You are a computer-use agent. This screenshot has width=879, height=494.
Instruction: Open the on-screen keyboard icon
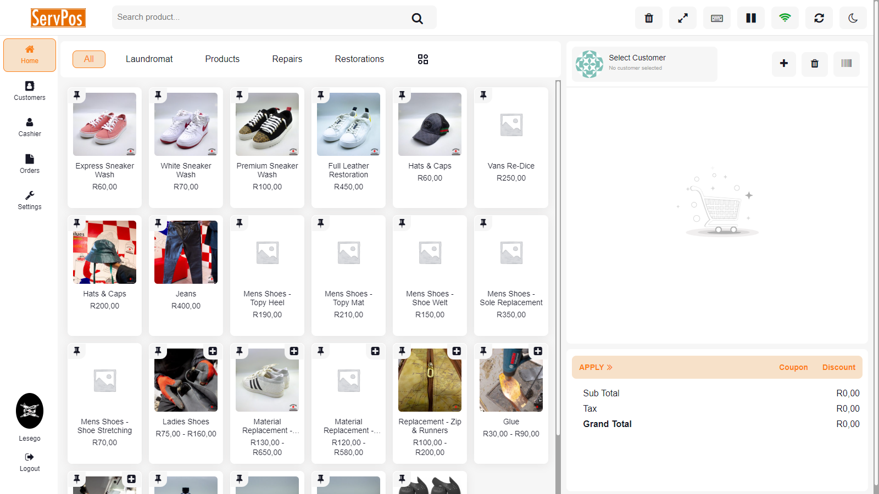(717, 18)
